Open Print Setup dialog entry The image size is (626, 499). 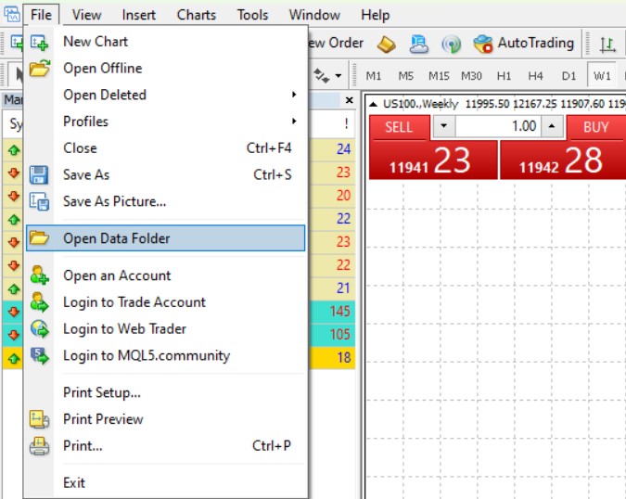point(165,393)
